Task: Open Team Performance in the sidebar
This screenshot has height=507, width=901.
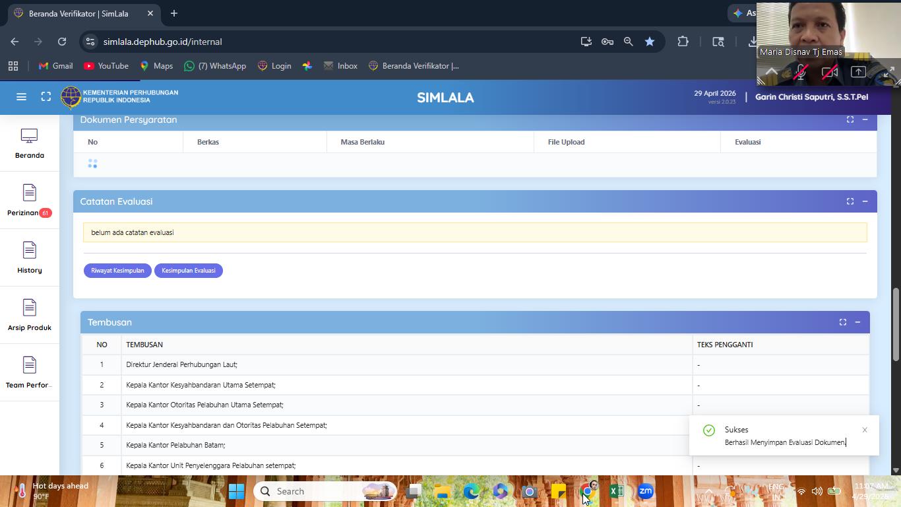Action: pyautogui.click(x=29, y=373)
